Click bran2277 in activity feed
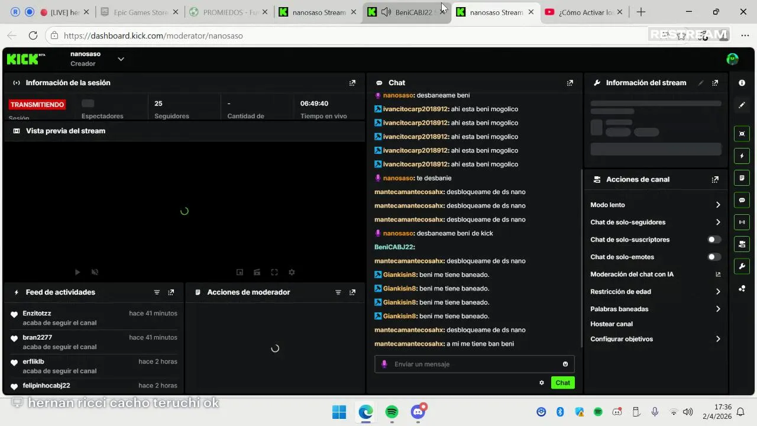757x426 pixels. pos(37,337)
